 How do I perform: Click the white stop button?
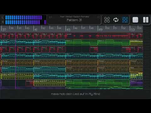point(135,20)
